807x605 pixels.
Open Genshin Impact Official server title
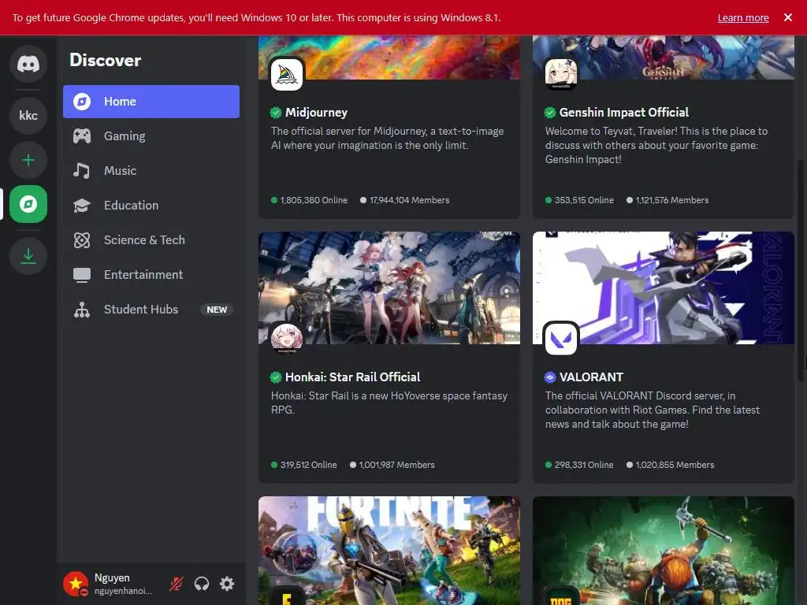(x=624, y=112)
